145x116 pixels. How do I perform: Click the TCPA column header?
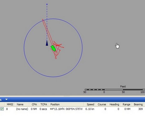[44, 104]
